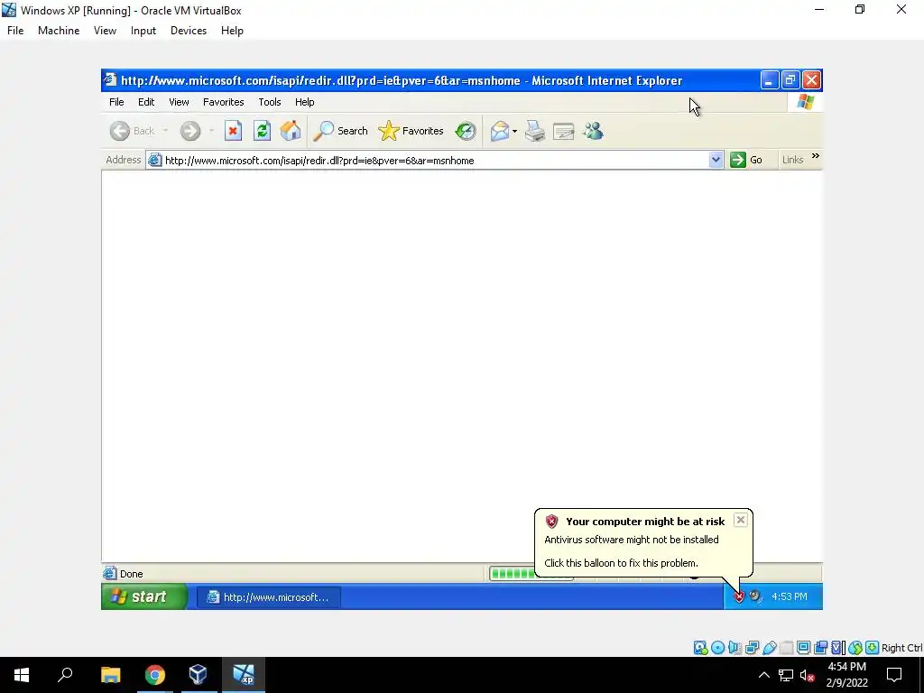
Task: Click the Windows flag logo in IE
Action: click(x=805, y=102)
